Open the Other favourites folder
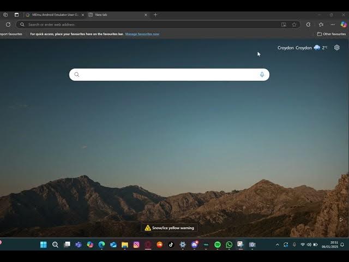This screenshot has height=262, width=349. pos(331,34)
